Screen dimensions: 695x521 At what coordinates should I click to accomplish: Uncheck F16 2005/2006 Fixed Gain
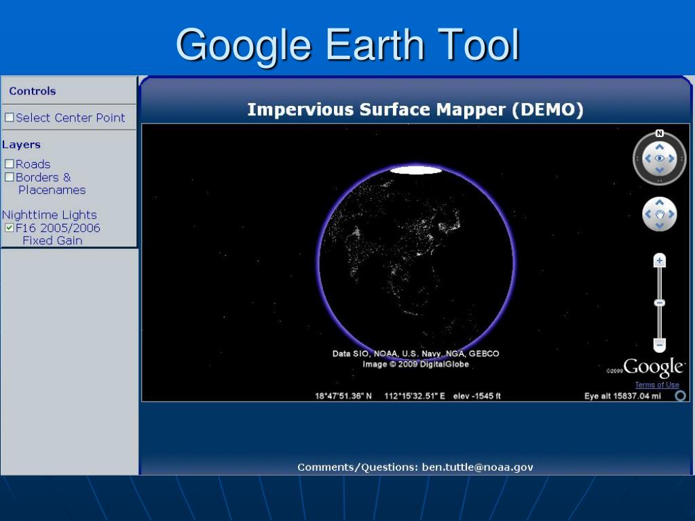coord(10,228)
